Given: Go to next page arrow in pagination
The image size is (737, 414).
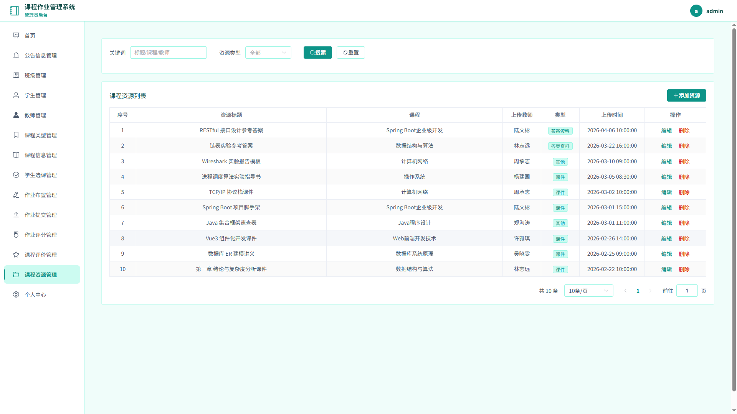Looking at the screenshot, I should tap(650, 291).
